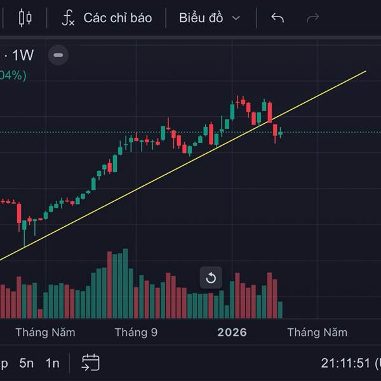Reset the chart view with the circular arrow
Image resolution: width=381 pixels, height=381 pixels.
[x=211, y=277]
